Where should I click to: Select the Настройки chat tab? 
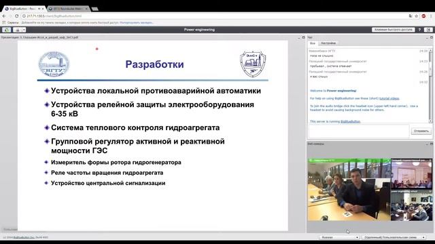tap(328, 43)
